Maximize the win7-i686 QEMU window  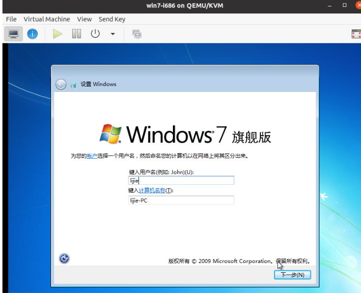[x=344, y=5]
